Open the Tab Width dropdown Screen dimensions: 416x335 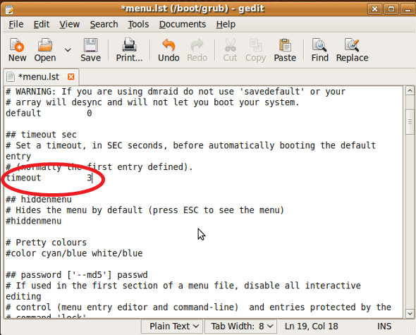240,326
